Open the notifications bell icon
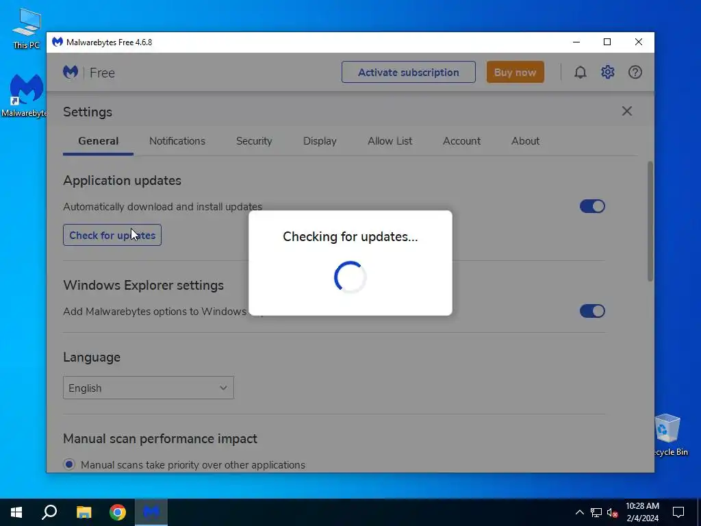The height and width of the screenshot is (526, 701). pyautogui.click(x=580, y=72)
